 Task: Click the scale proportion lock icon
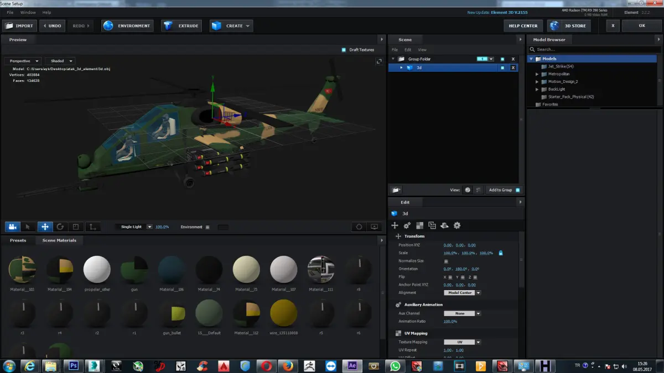click(501, 253)
